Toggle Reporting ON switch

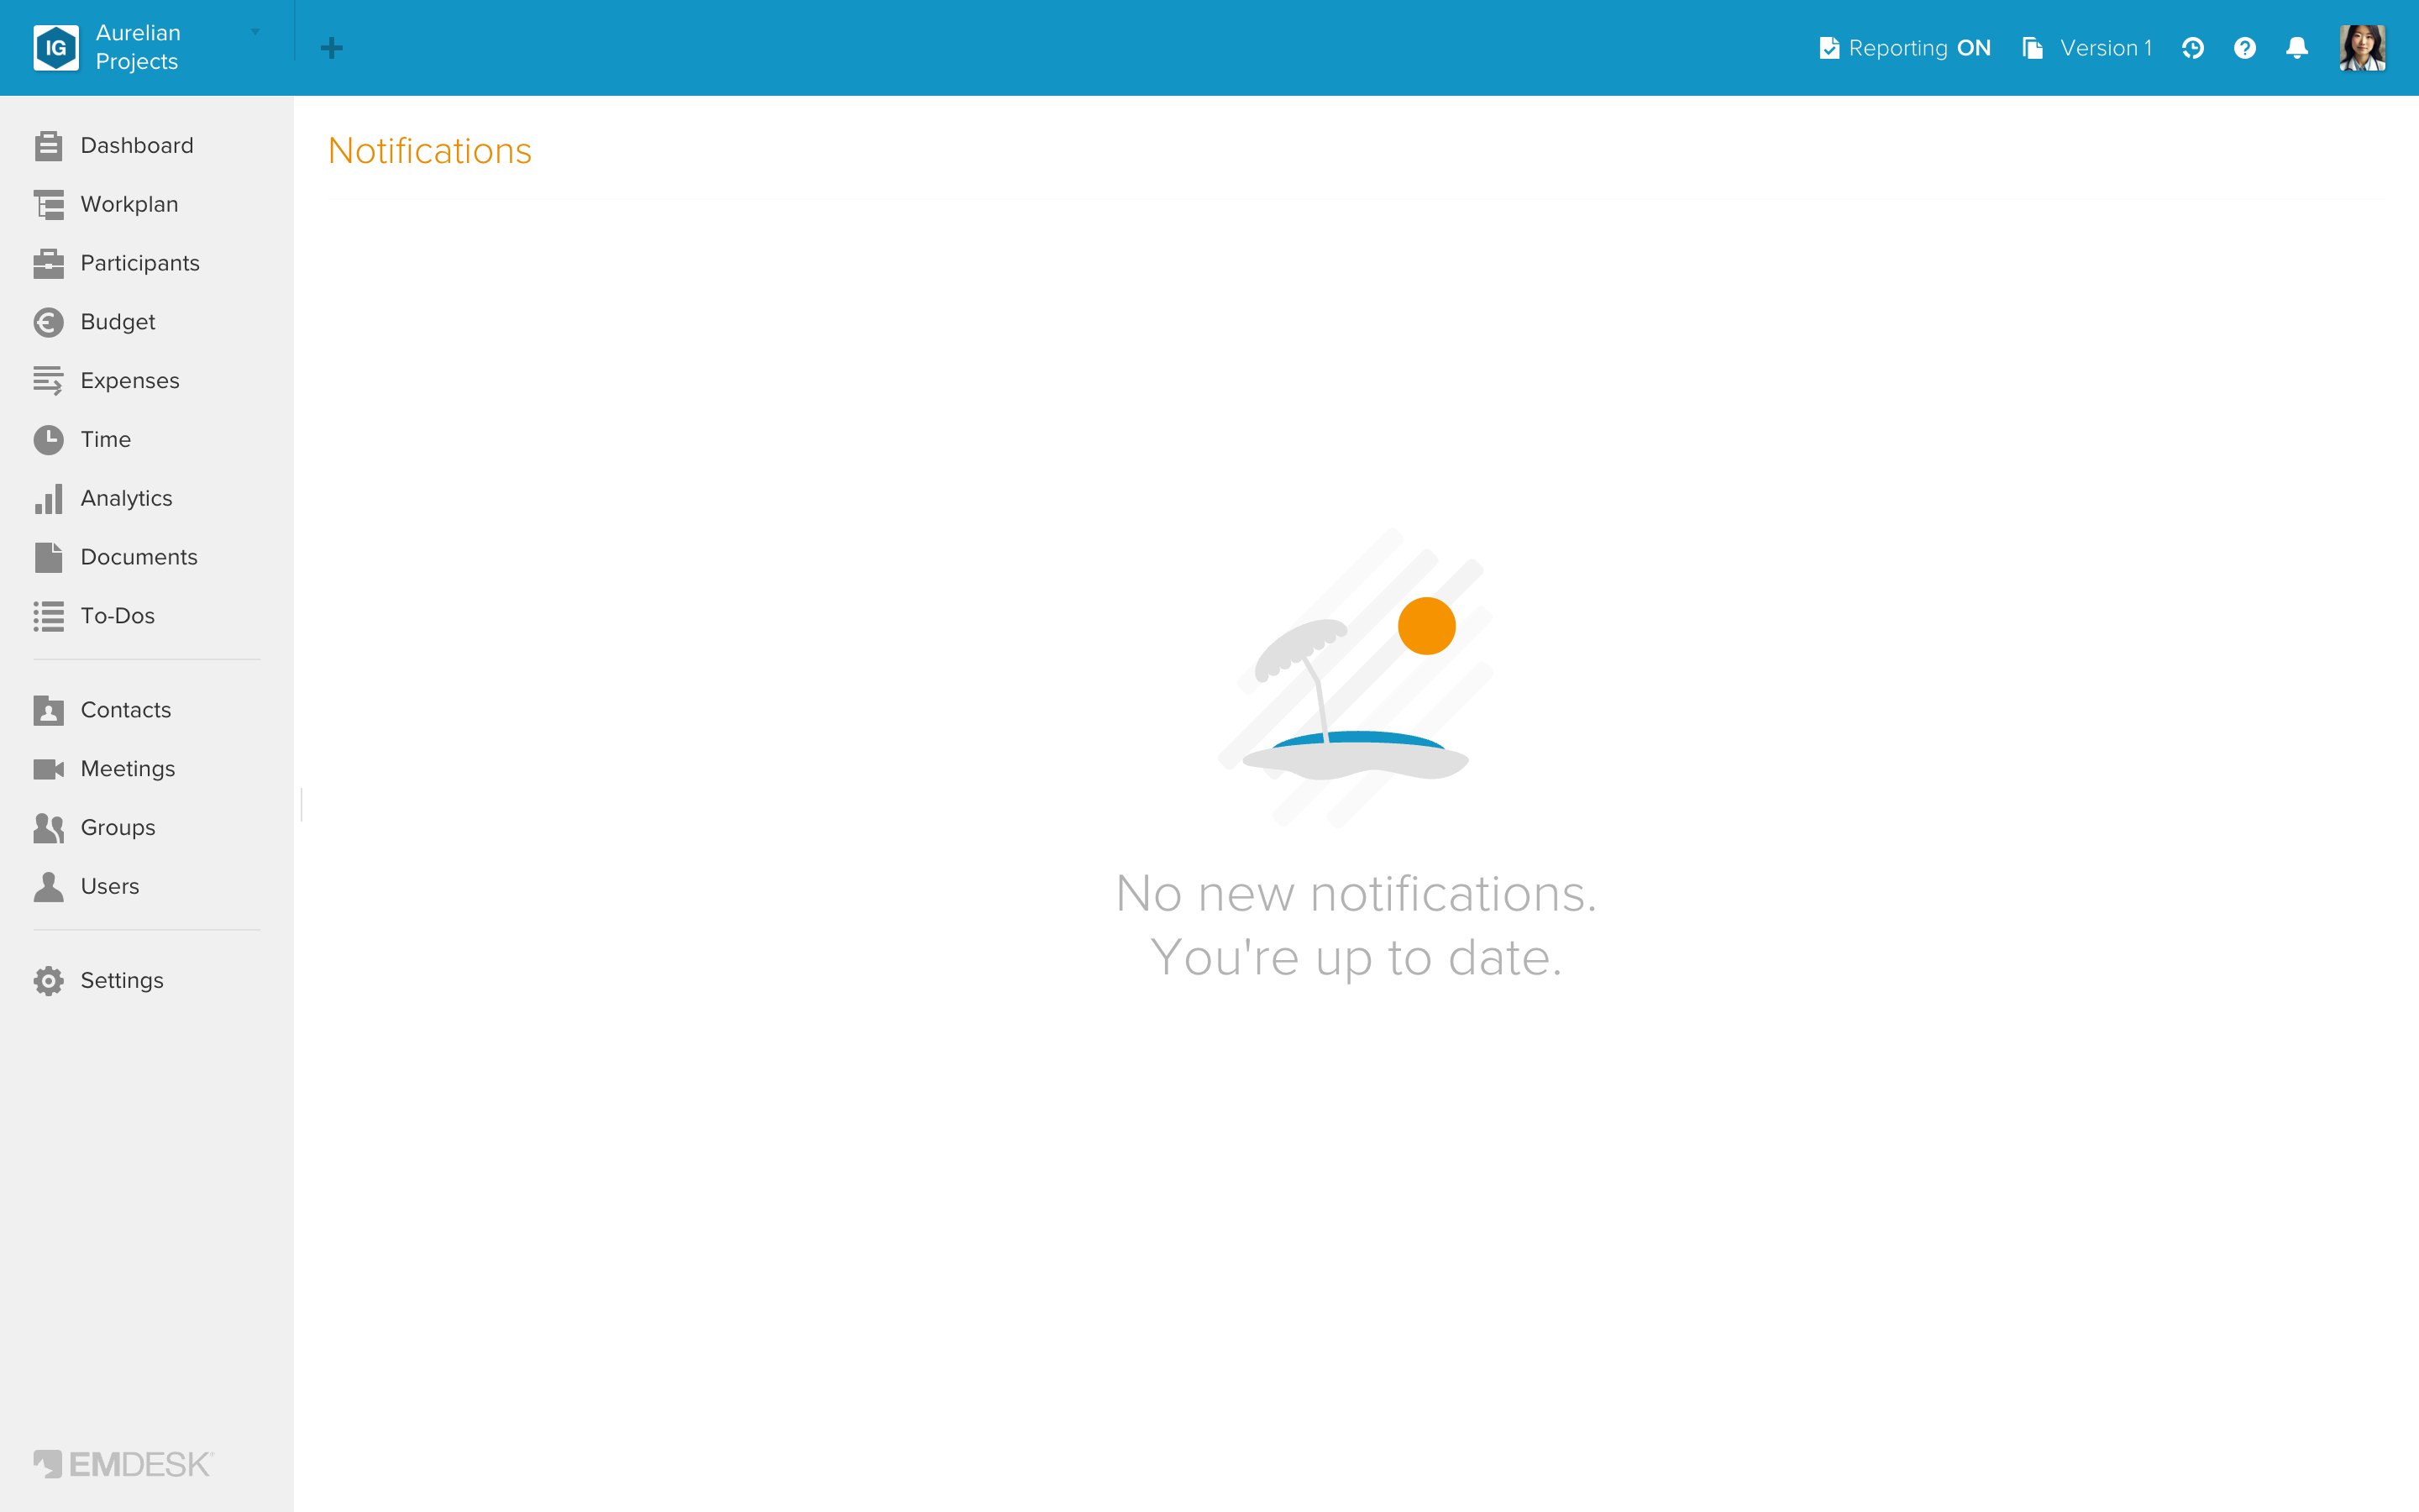coord(1905,48)
